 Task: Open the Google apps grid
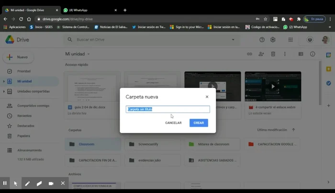click(290, 40)
